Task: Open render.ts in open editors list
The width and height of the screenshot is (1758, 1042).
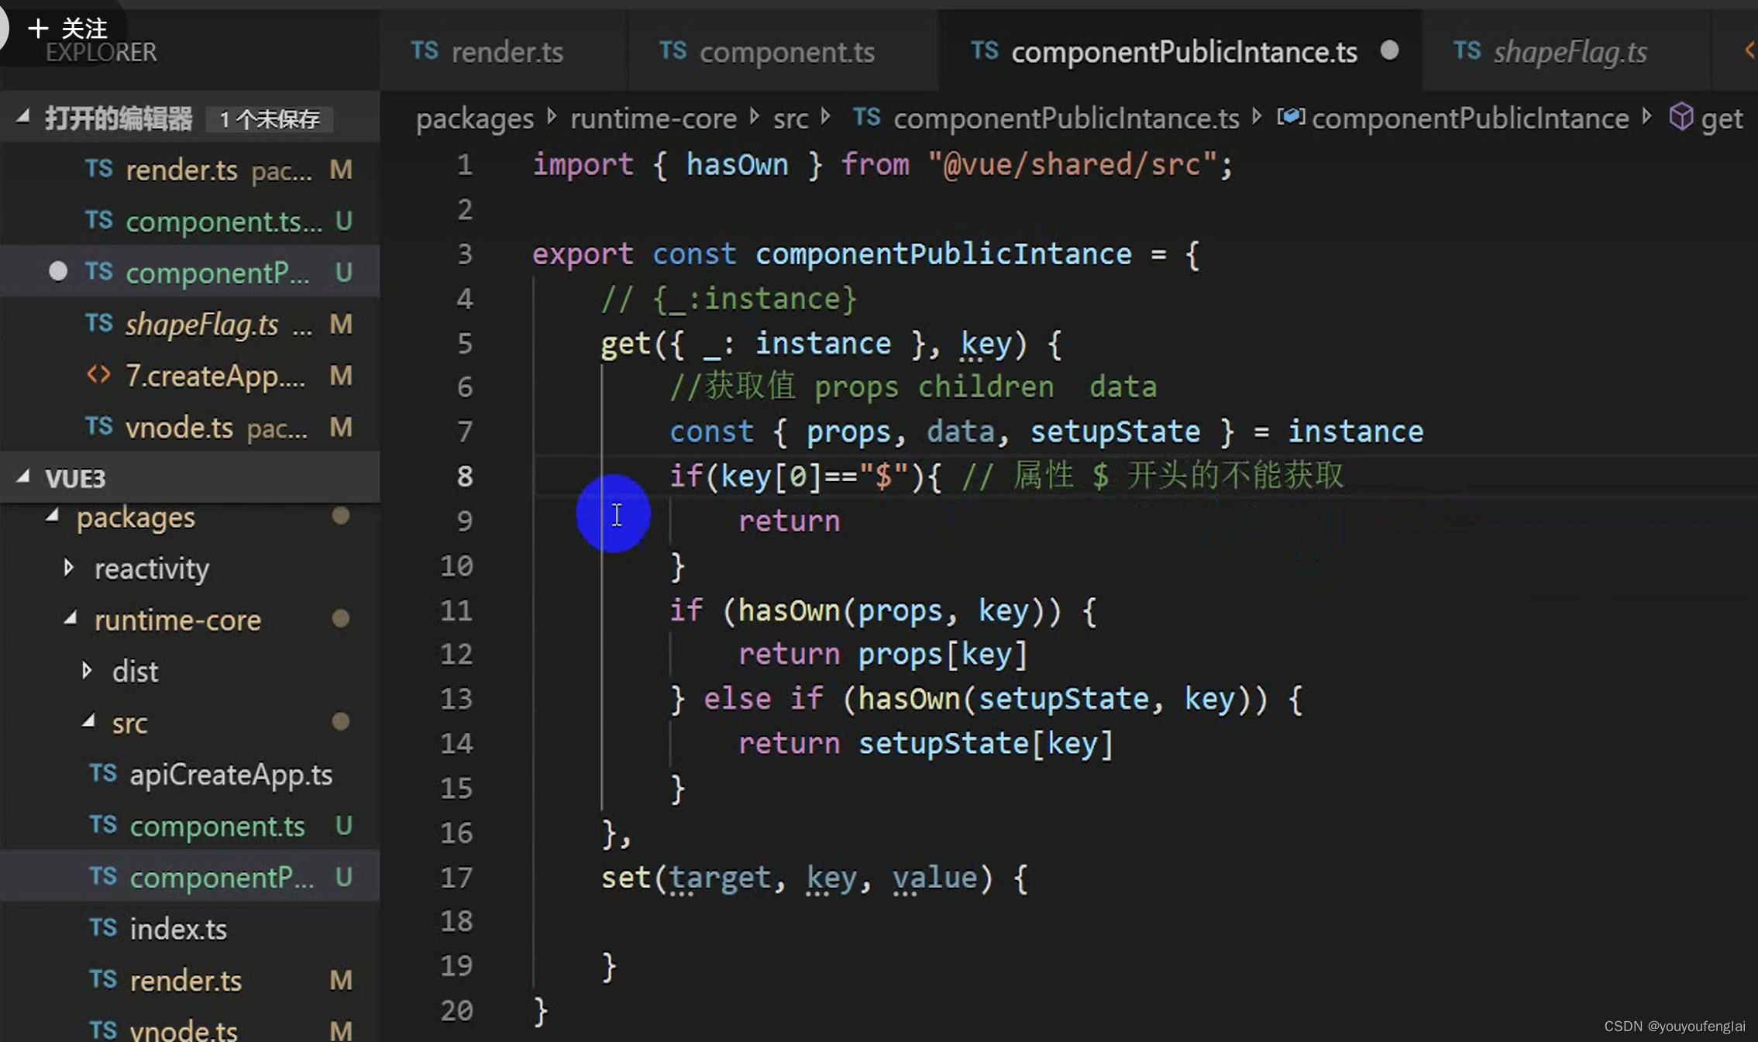Action: coord(190,170)
